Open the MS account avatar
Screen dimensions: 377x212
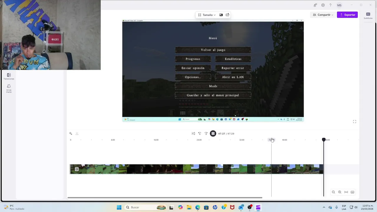[x=339, y=5]
